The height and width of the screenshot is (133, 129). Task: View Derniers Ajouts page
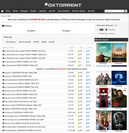(79, 11)
